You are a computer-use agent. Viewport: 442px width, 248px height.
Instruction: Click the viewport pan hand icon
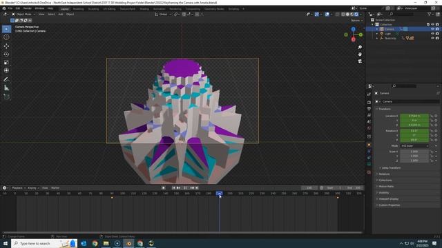coord(360,54)
